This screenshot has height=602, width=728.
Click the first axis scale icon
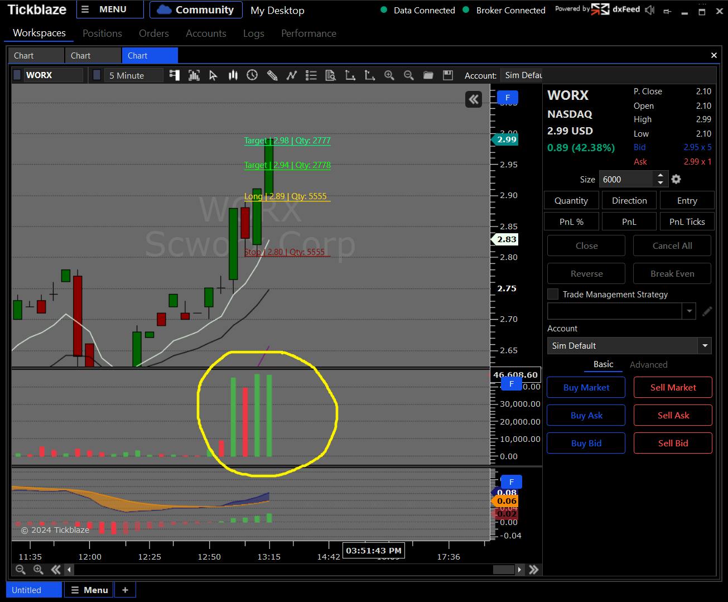coord(350,75)
